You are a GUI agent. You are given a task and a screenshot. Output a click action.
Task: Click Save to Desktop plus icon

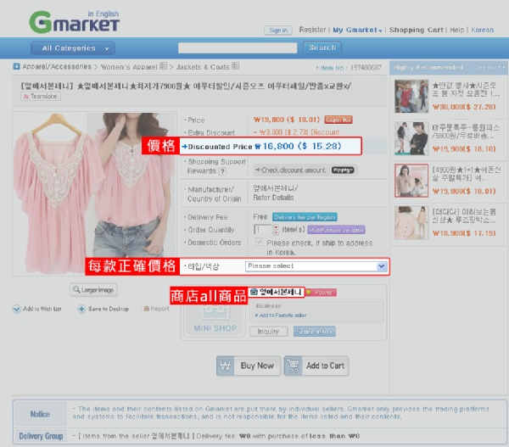[x=81, y=309]
